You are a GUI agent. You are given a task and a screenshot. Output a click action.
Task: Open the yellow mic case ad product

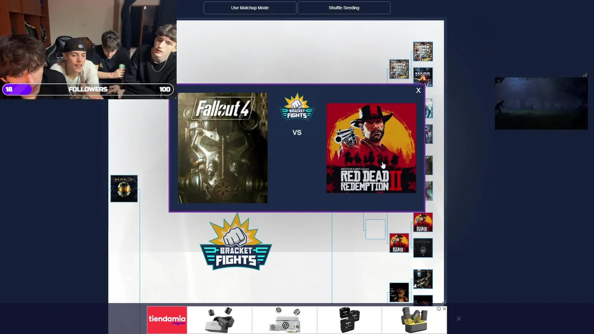[x=414, y=320]
